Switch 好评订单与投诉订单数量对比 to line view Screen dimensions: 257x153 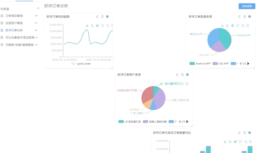[x=230, y=141]
